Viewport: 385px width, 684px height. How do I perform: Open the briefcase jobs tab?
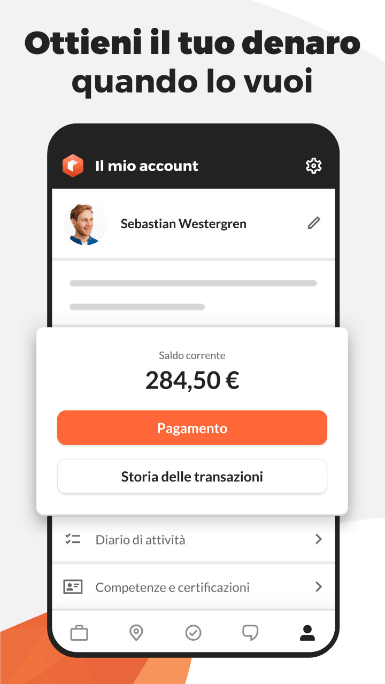pos(79,633)
